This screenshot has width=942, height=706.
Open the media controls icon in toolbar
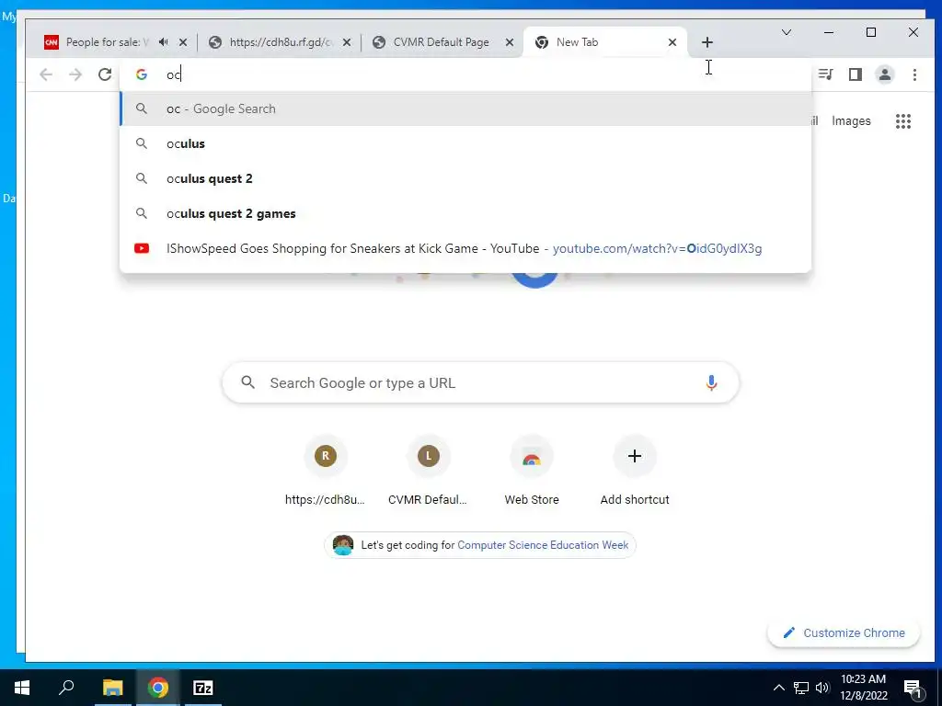click(825, 74)
